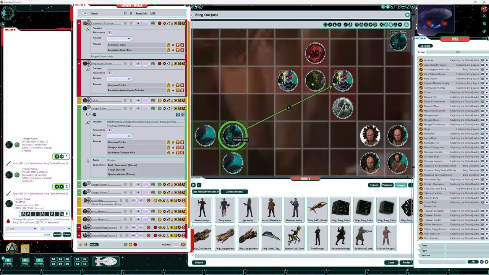The image size is (489, 275).
Task: Click the All button in NPCs footer
Action: [473, 262]
